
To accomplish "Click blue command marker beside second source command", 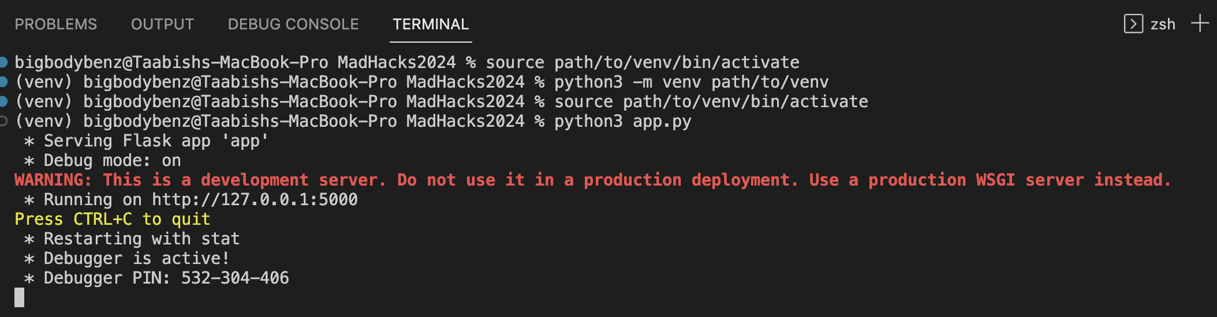I will pos(3,101).
